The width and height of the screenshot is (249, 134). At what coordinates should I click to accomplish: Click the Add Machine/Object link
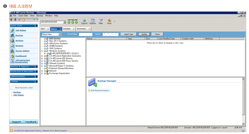point(100,90)
